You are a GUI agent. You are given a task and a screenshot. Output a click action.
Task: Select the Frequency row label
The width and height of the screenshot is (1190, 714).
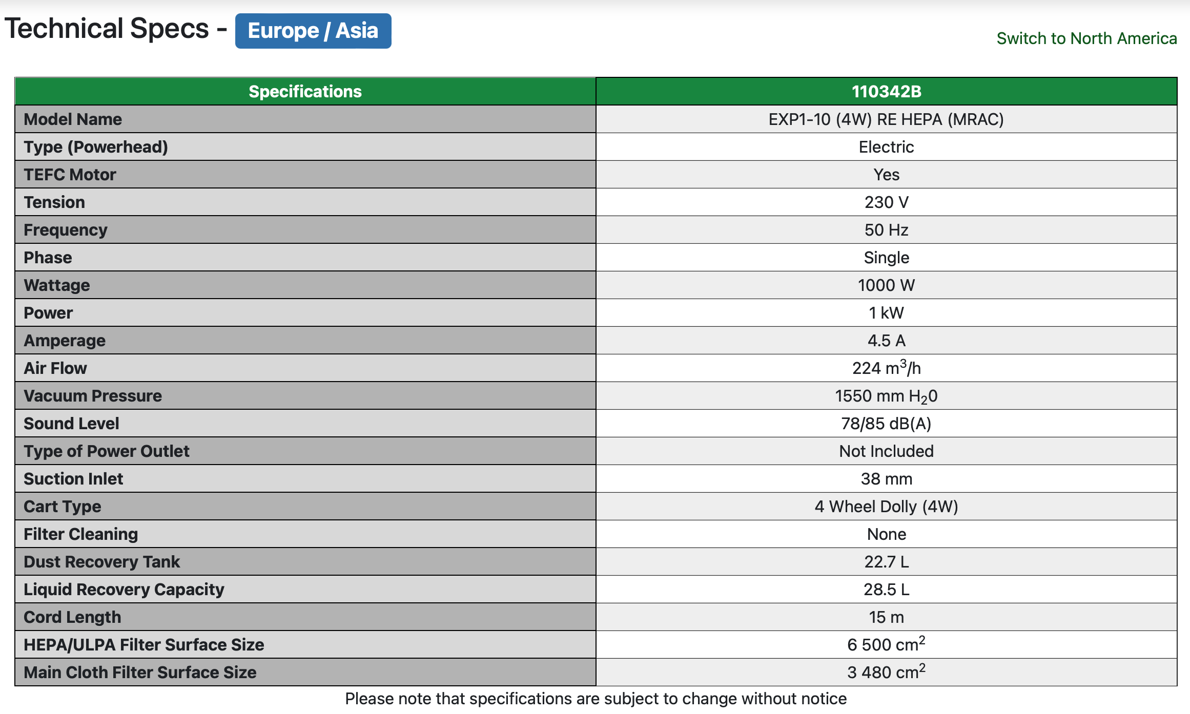tap(66, 230)
